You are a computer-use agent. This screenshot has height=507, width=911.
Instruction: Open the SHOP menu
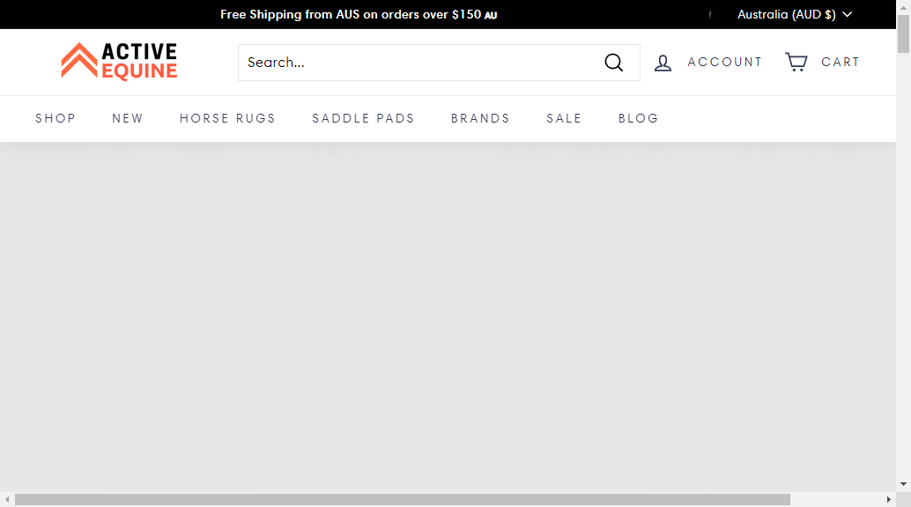[56, 119]
